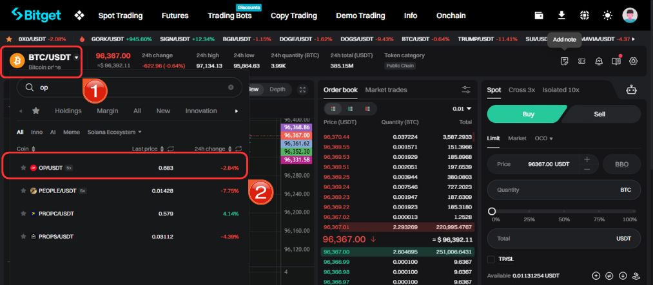Open the 0.01 depth precision dropdown
653x285 pixels.
click(x=462, y=109)
